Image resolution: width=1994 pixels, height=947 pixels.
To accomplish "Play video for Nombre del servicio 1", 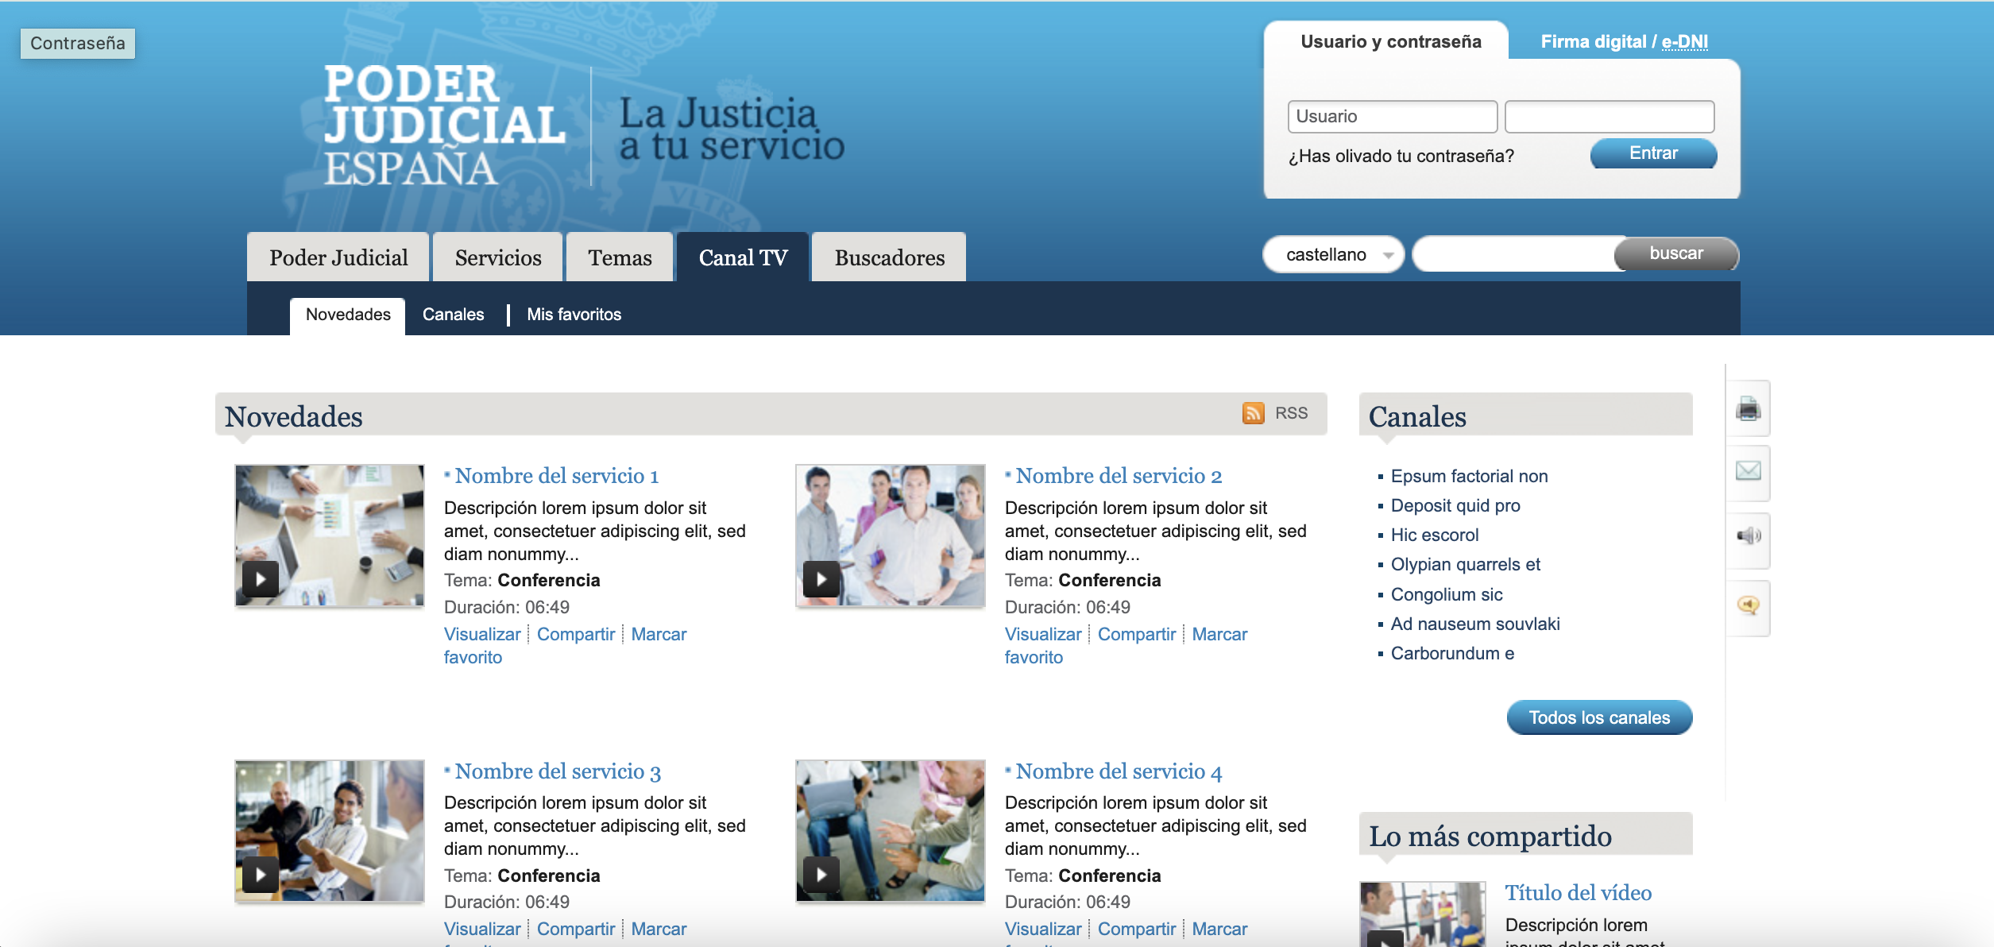I will (261, 579).
